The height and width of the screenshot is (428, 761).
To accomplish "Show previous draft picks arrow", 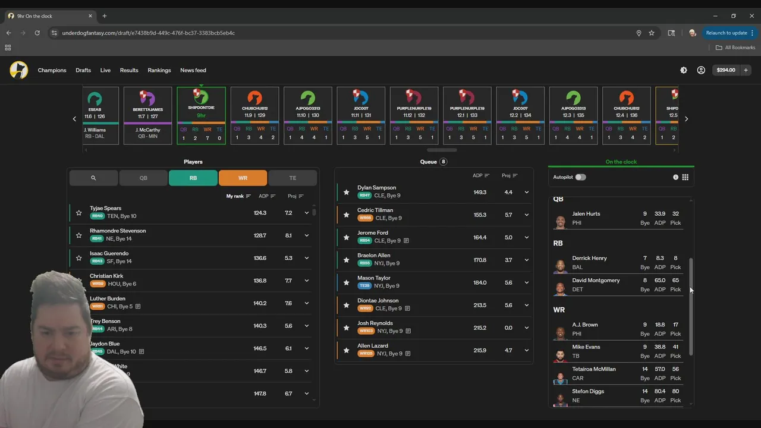I will click(74, 119).
